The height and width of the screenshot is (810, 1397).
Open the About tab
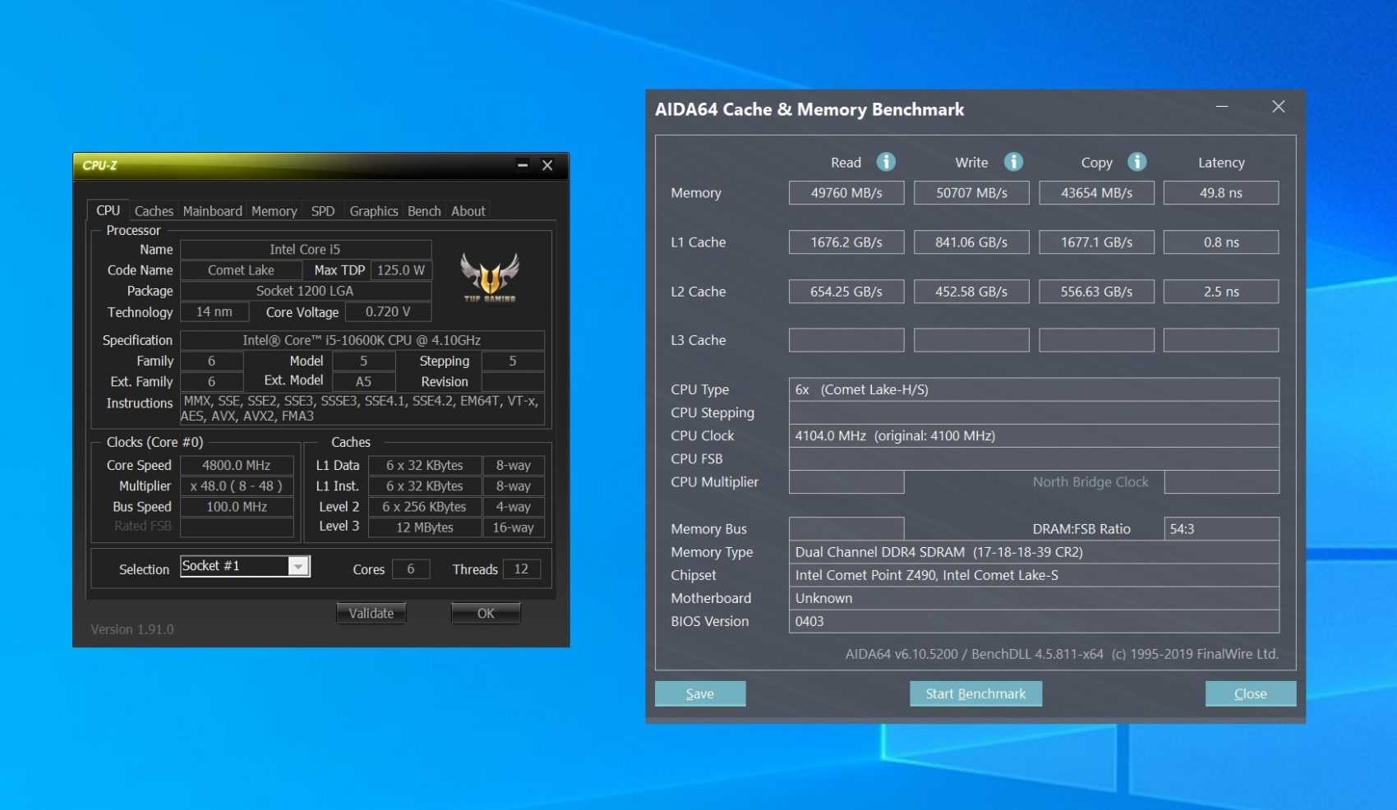click(x=468, y=211)
